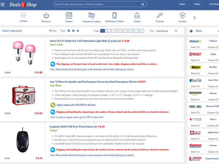This screenshot has height=164, width=219.
Task: Open Amazon Deals (40)
Action: (x=195, y=99)
